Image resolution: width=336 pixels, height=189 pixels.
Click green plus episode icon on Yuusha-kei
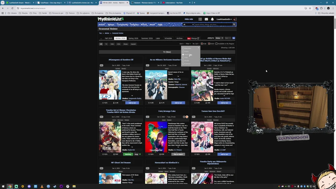pyautogui.click(x=140, y=154)
